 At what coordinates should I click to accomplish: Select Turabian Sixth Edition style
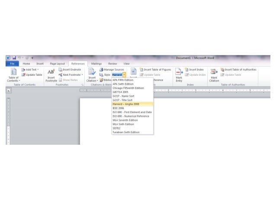pyautogui.click(x=132, y=132)
